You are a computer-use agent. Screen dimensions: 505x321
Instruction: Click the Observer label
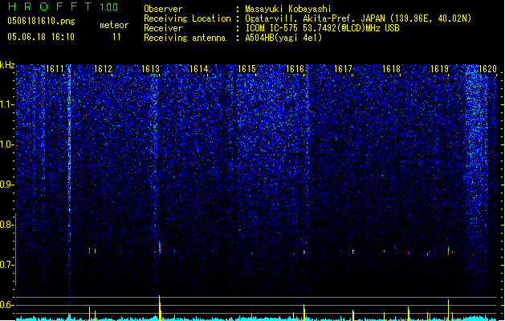[x=163, y=9]
